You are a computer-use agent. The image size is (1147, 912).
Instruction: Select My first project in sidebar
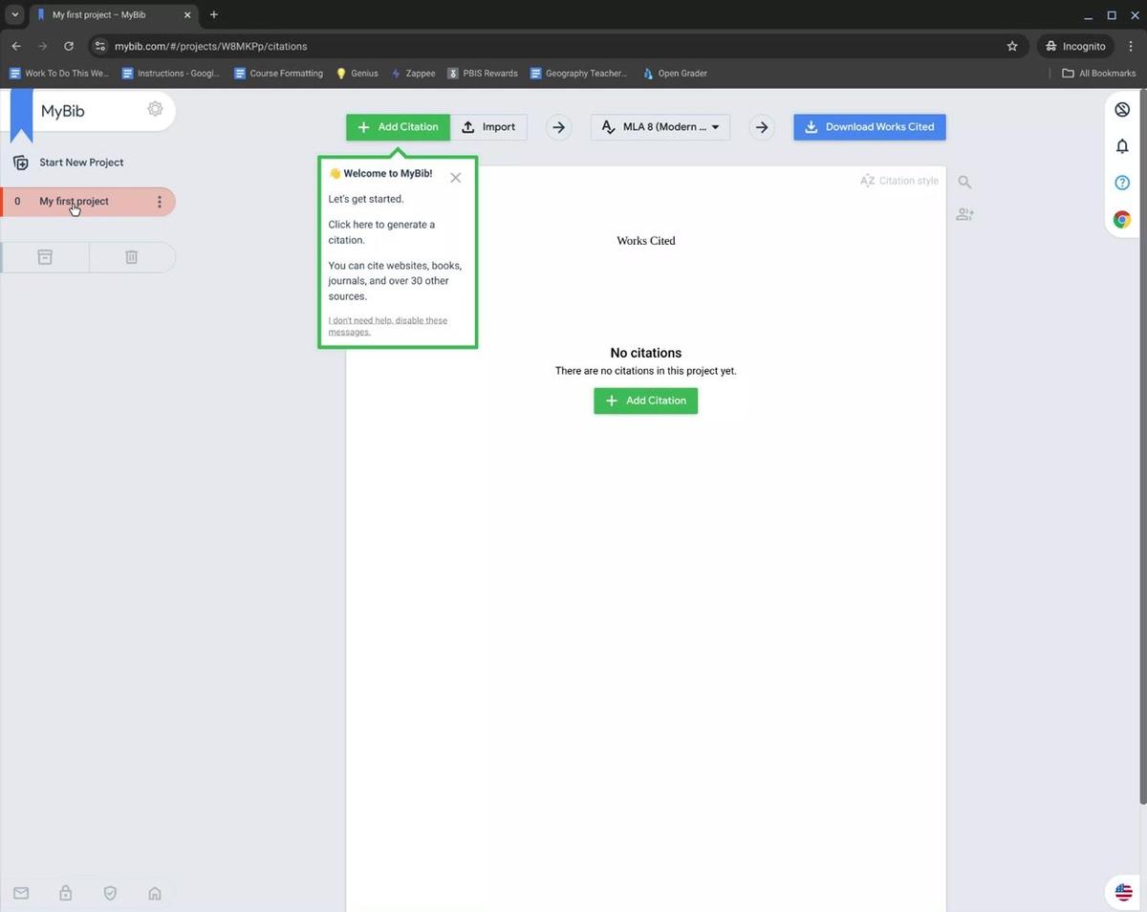[x=74, y=202]
